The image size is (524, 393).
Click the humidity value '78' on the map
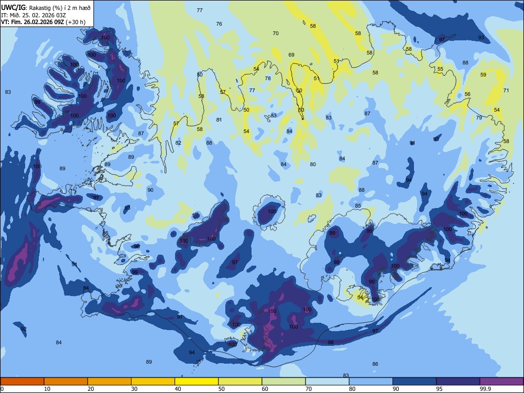click(x=268, y=78)
